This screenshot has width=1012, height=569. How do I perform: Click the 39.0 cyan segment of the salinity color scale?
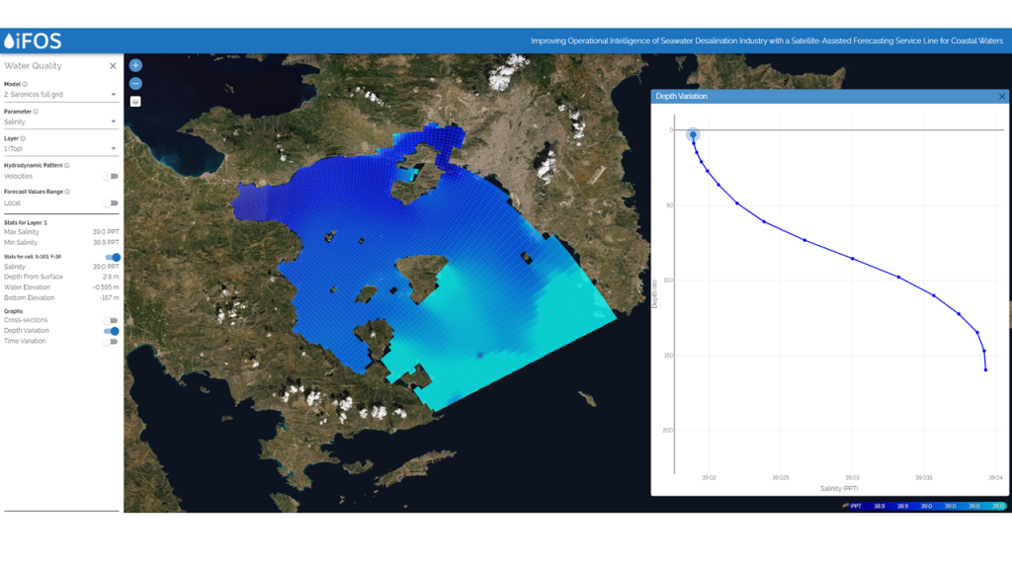point(998,506)
